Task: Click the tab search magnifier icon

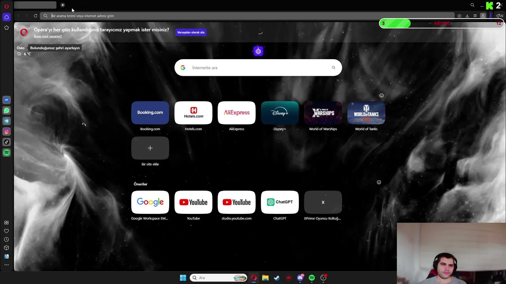Action: [472, 5]
